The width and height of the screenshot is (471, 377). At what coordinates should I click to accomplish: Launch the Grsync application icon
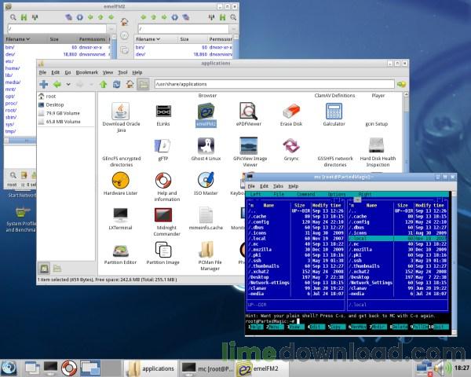[x=291, y=146]
